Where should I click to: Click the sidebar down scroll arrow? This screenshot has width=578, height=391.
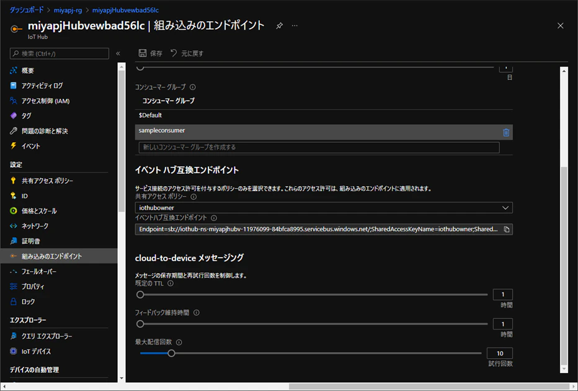pyautogui.click(x=122, y=379)
